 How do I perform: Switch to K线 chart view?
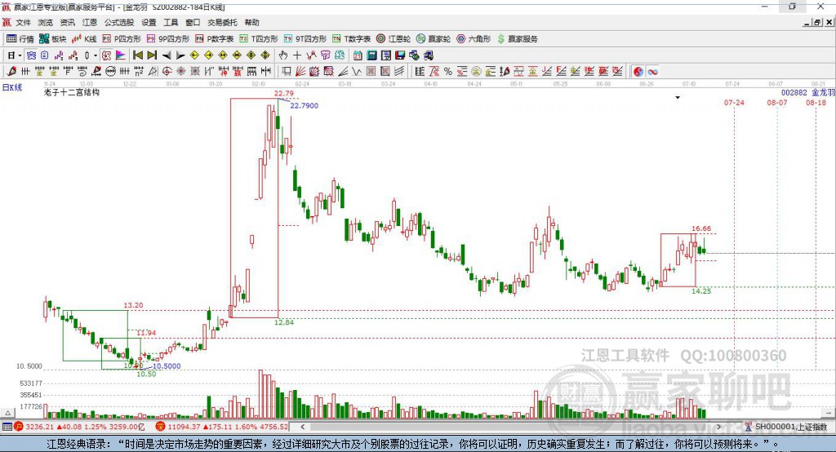click(x=85, y=39)
